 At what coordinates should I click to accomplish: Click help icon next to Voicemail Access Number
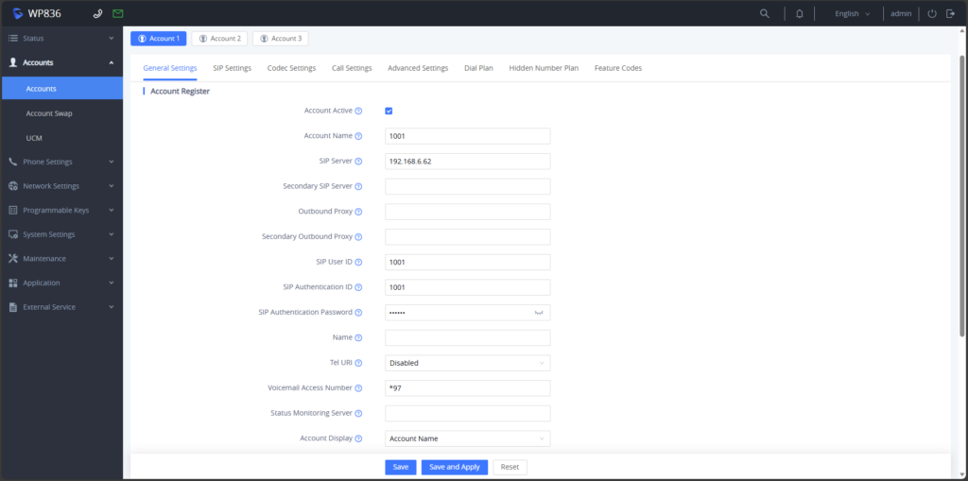(358, 388)
